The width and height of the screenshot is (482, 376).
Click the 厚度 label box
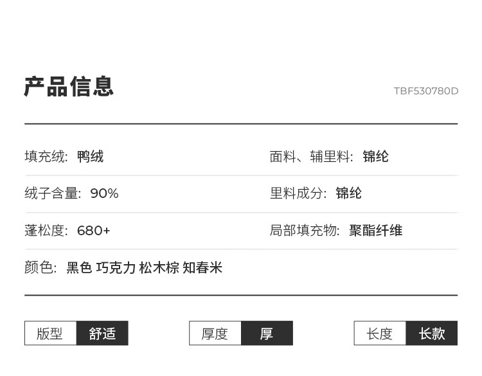(x=215, y=334)
